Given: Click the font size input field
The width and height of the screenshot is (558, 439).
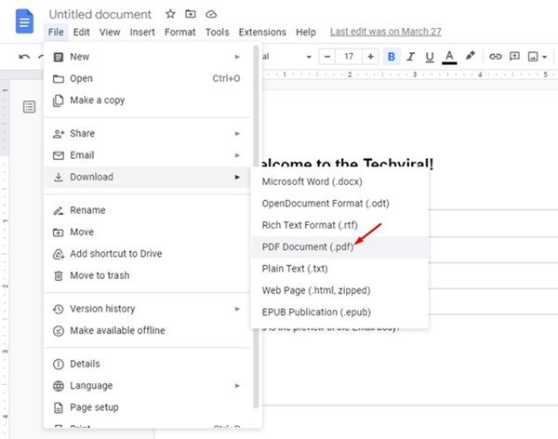Looking at the screenshot, I should (349, 57).
